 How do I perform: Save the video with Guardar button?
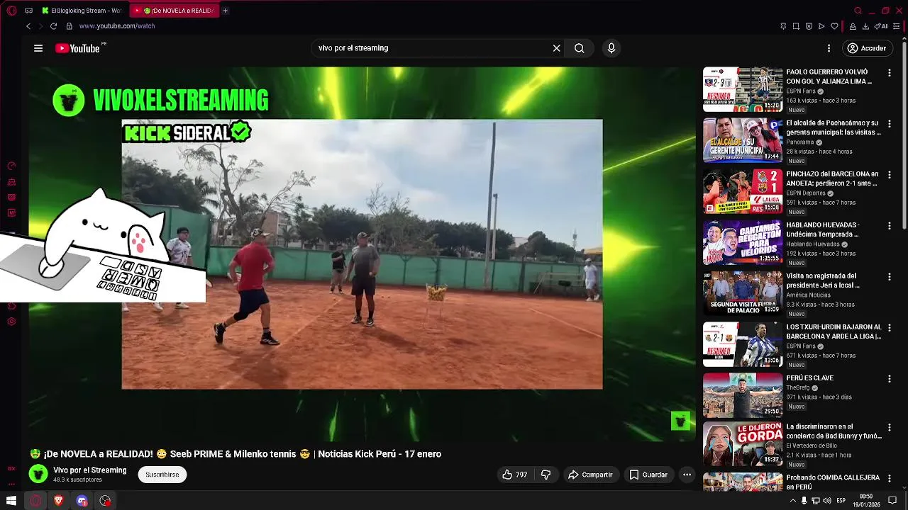coord(649,475)
